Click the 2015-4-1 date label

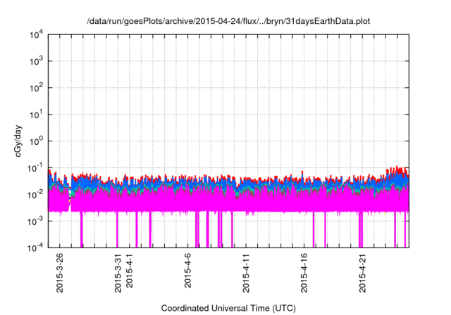tap(130, 270)
